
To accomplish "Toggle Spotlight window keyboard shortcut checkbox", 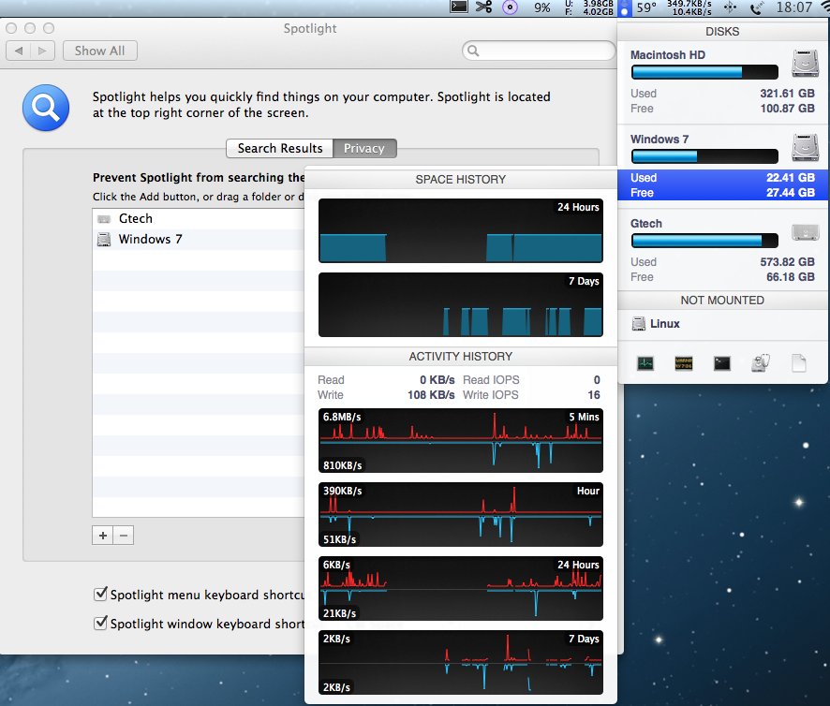I will click(x=100, y=623).
